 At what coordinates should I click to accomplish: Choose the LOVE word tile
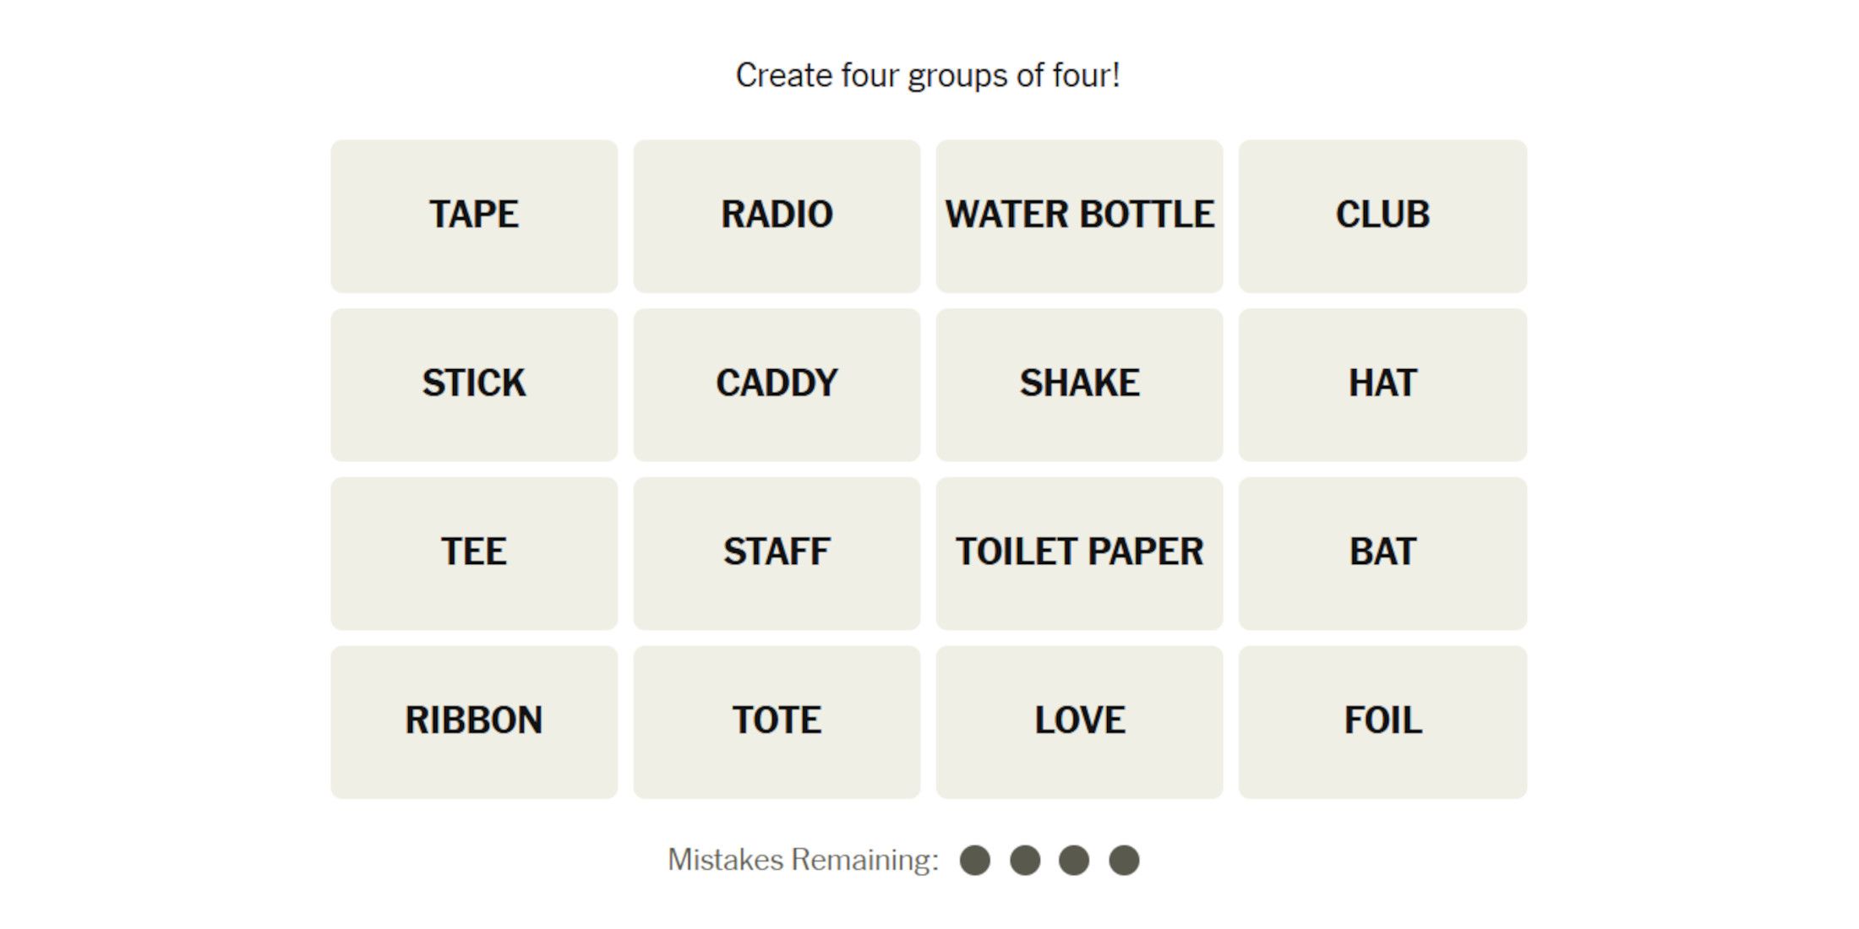pos(1079,722)
